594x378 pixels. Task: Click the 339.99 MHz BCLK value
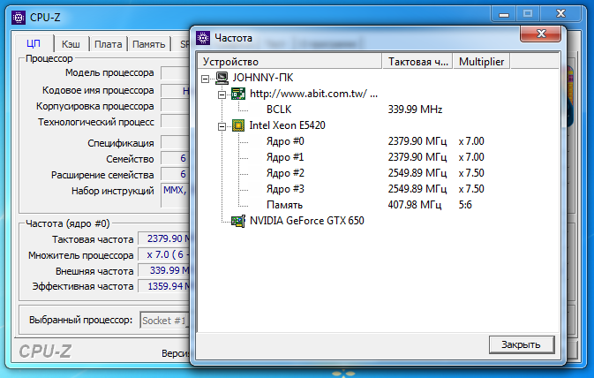415,110
